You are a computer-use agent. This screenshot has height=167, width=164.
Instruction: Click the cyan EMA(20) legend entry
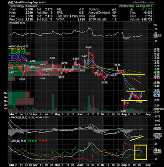[16, 53]
